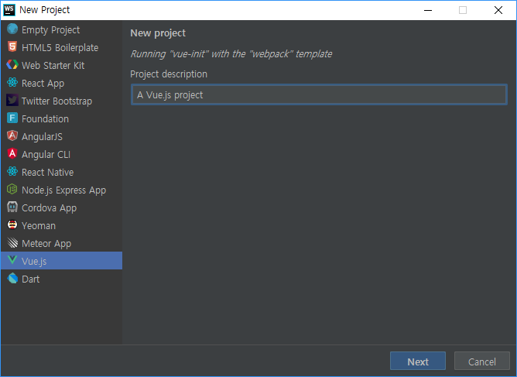Screen dimensions: 517x377
Task: Pick the AngularJS shield icon
Action: coord(12,136)
